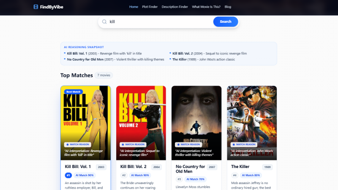Click No Country for Old Men card title
338x190 pixels.
coord(191,169)
